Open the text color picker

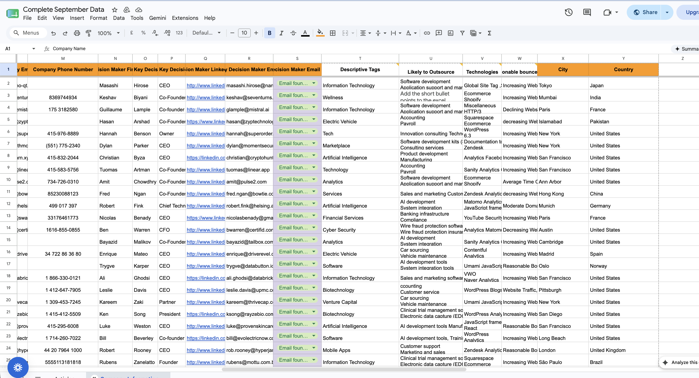[305, 33]
